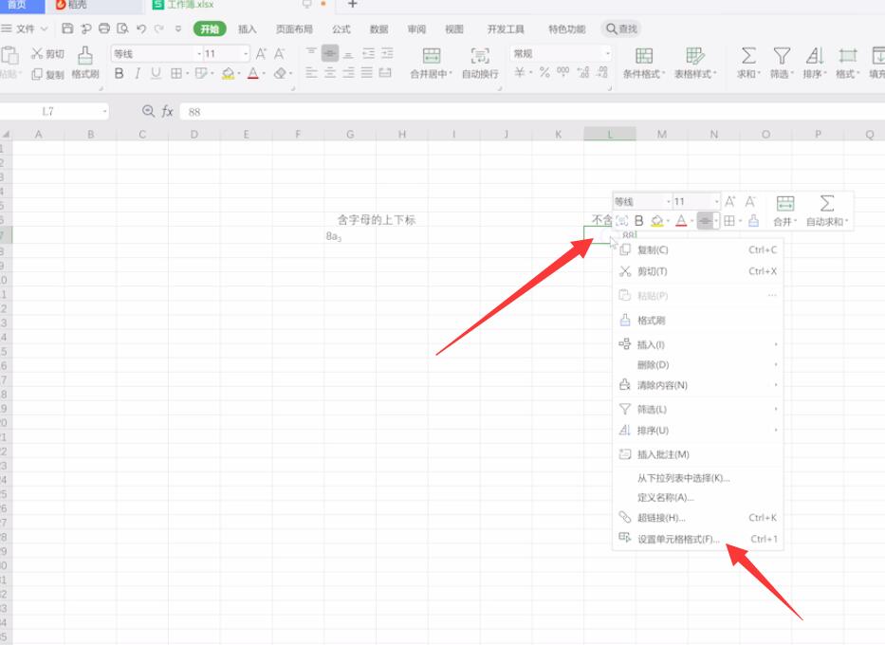Image resolution: width=885 pixels, height=645 pixels.
Task: Click Merge (合并) in the mini toolbar
Action: pyautogui.click(x=784, y=211)
